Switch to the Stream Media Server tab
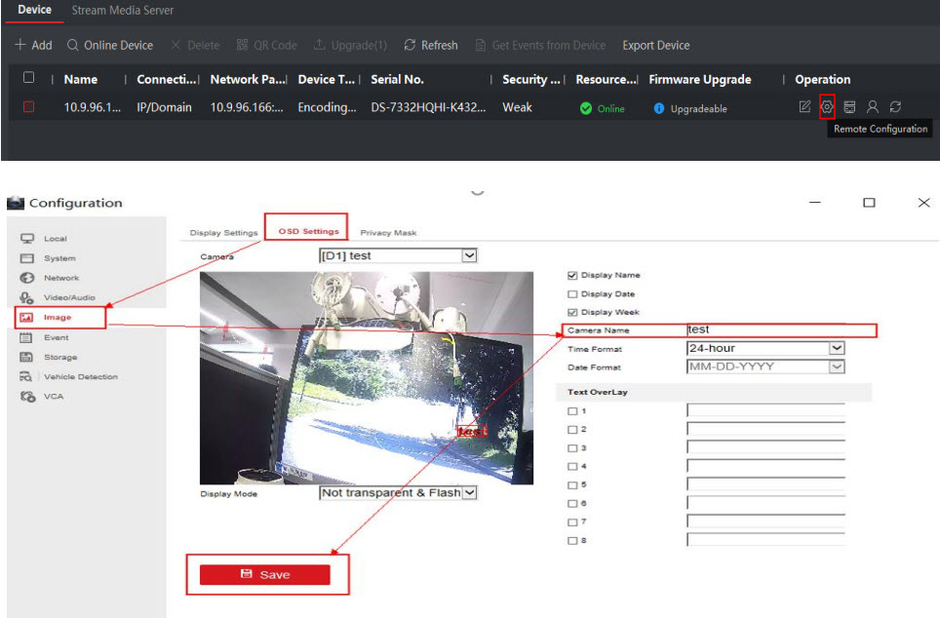Screen dimensions: 940x618 click(123, 11)
